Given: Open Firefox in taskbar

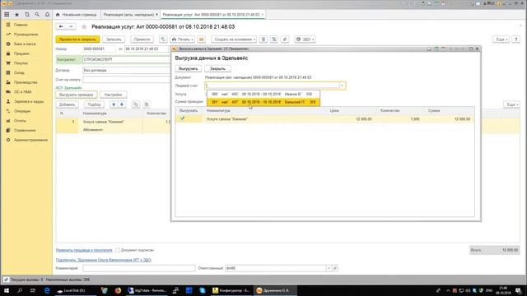Looking at the screenshot, I should [118, 290].
